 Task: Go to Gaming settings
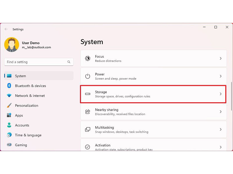coord(39,145)
